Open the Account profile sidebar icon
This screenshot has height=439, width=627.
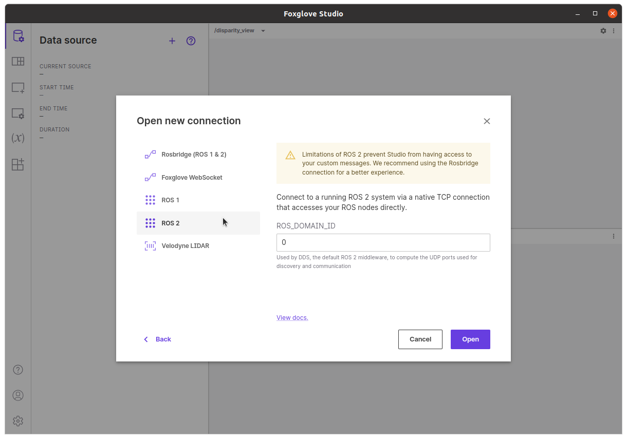click(x=18, y=395)
